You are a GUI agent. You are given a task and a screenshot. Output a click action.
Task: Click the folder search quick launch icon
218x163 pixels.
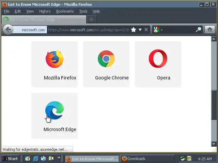51,159
